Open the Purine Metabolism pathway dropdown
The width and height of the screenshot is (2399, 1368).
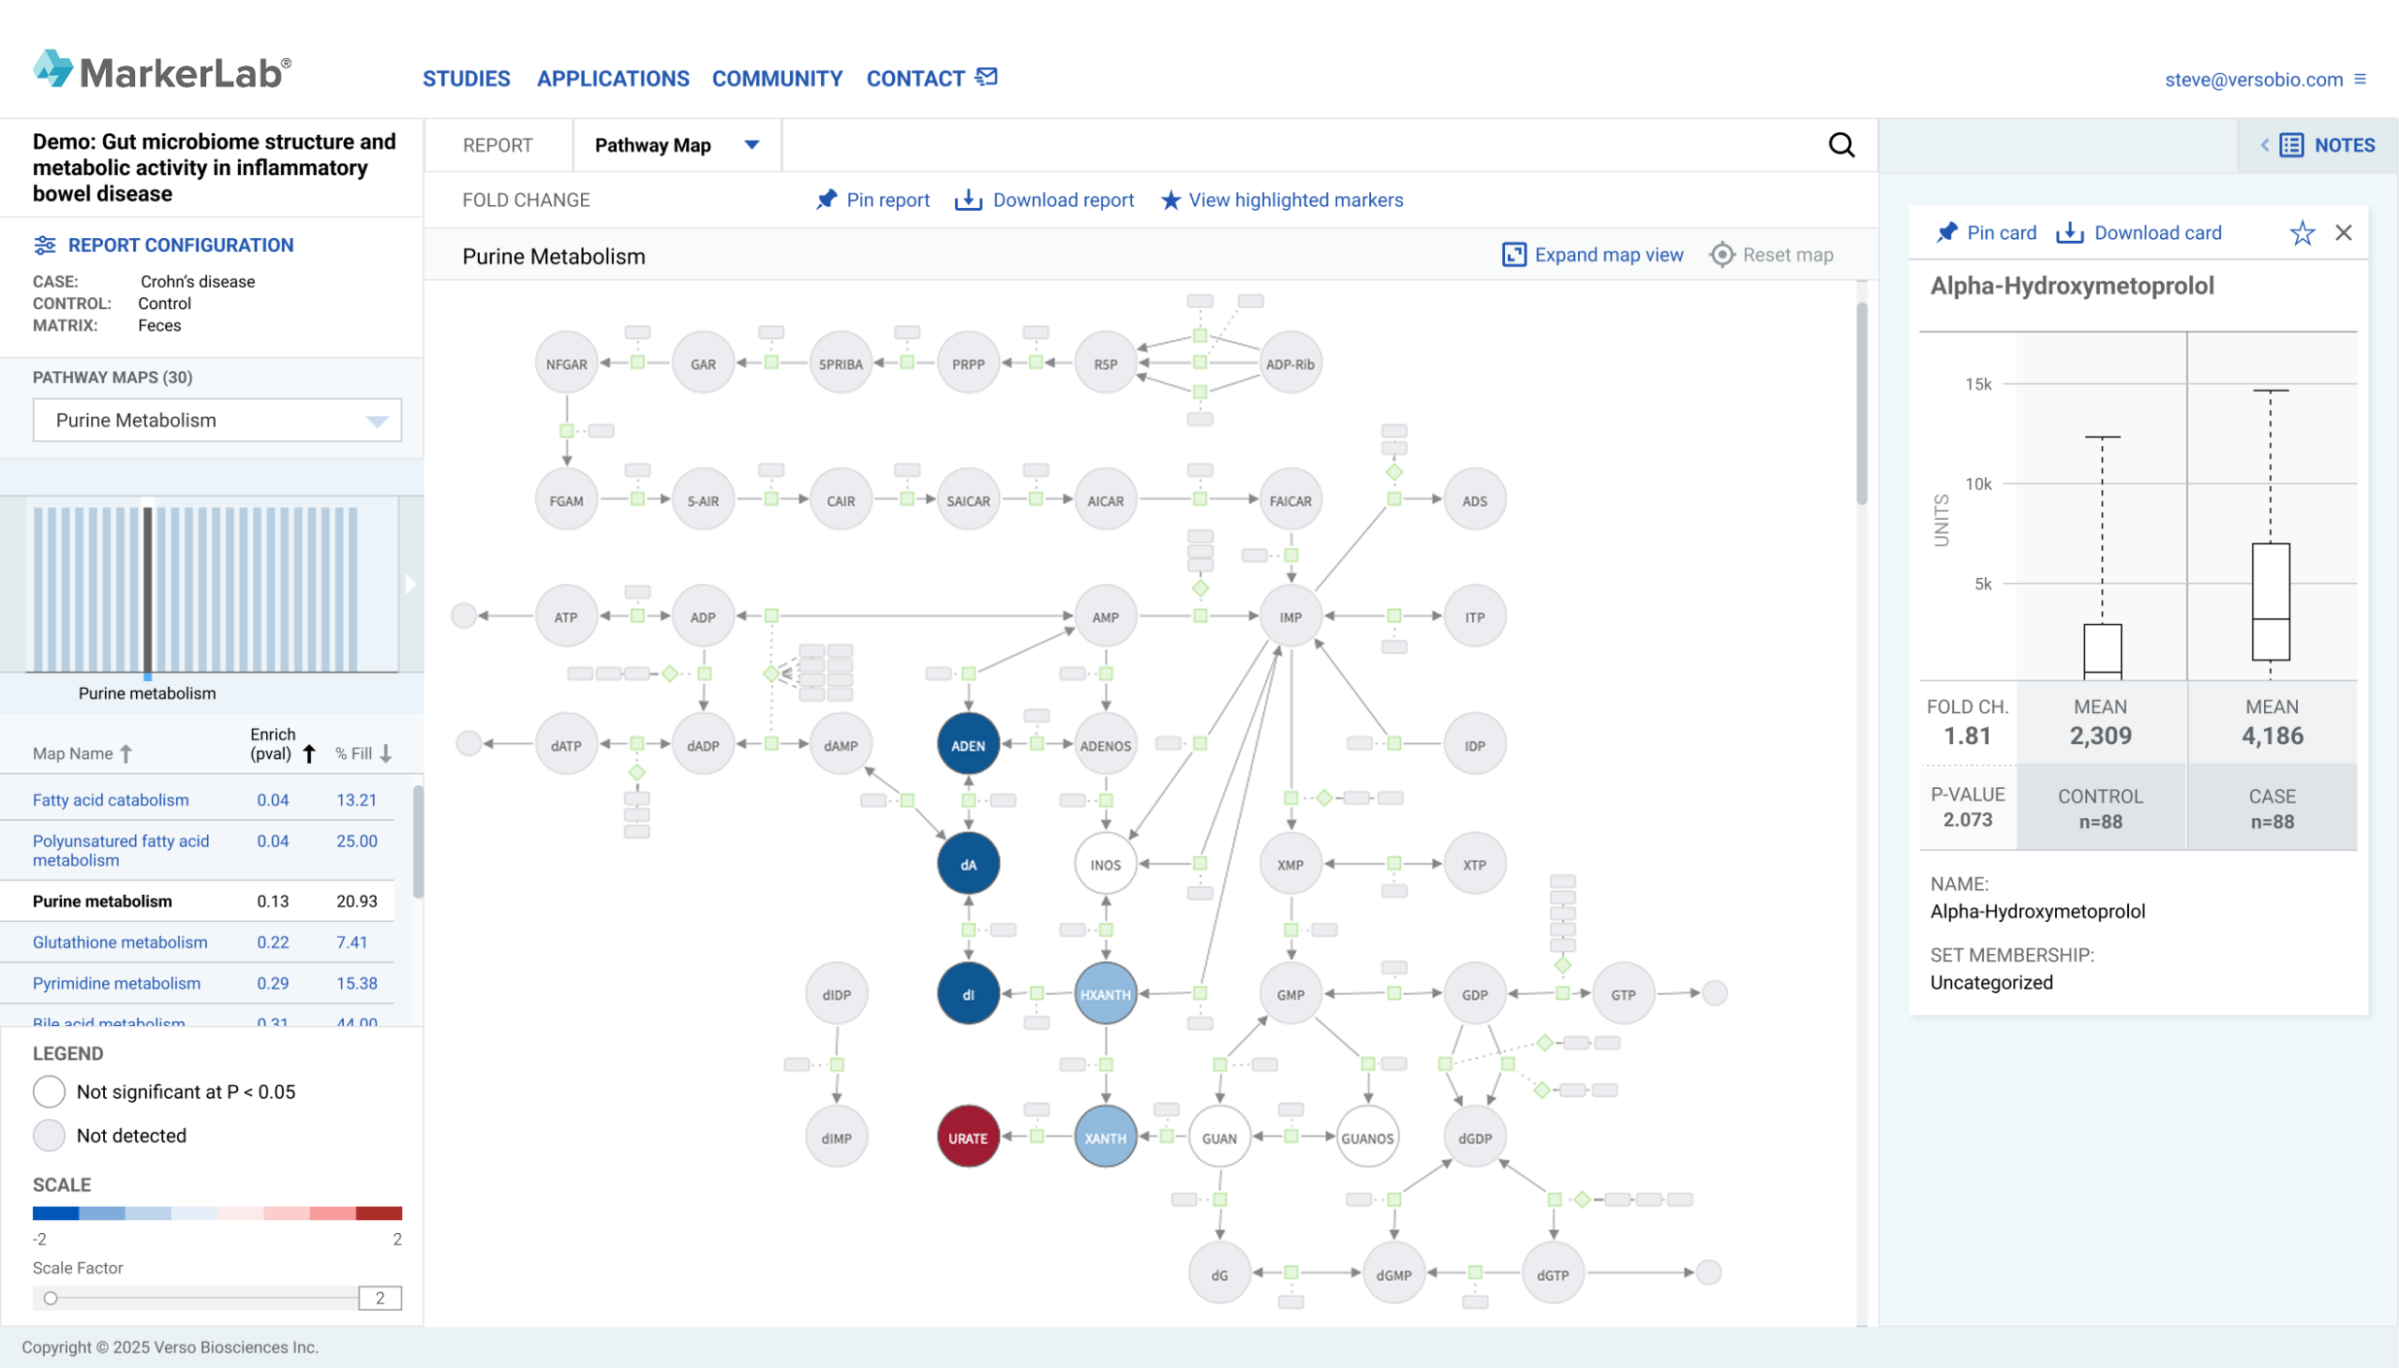[x=377, y=421]
